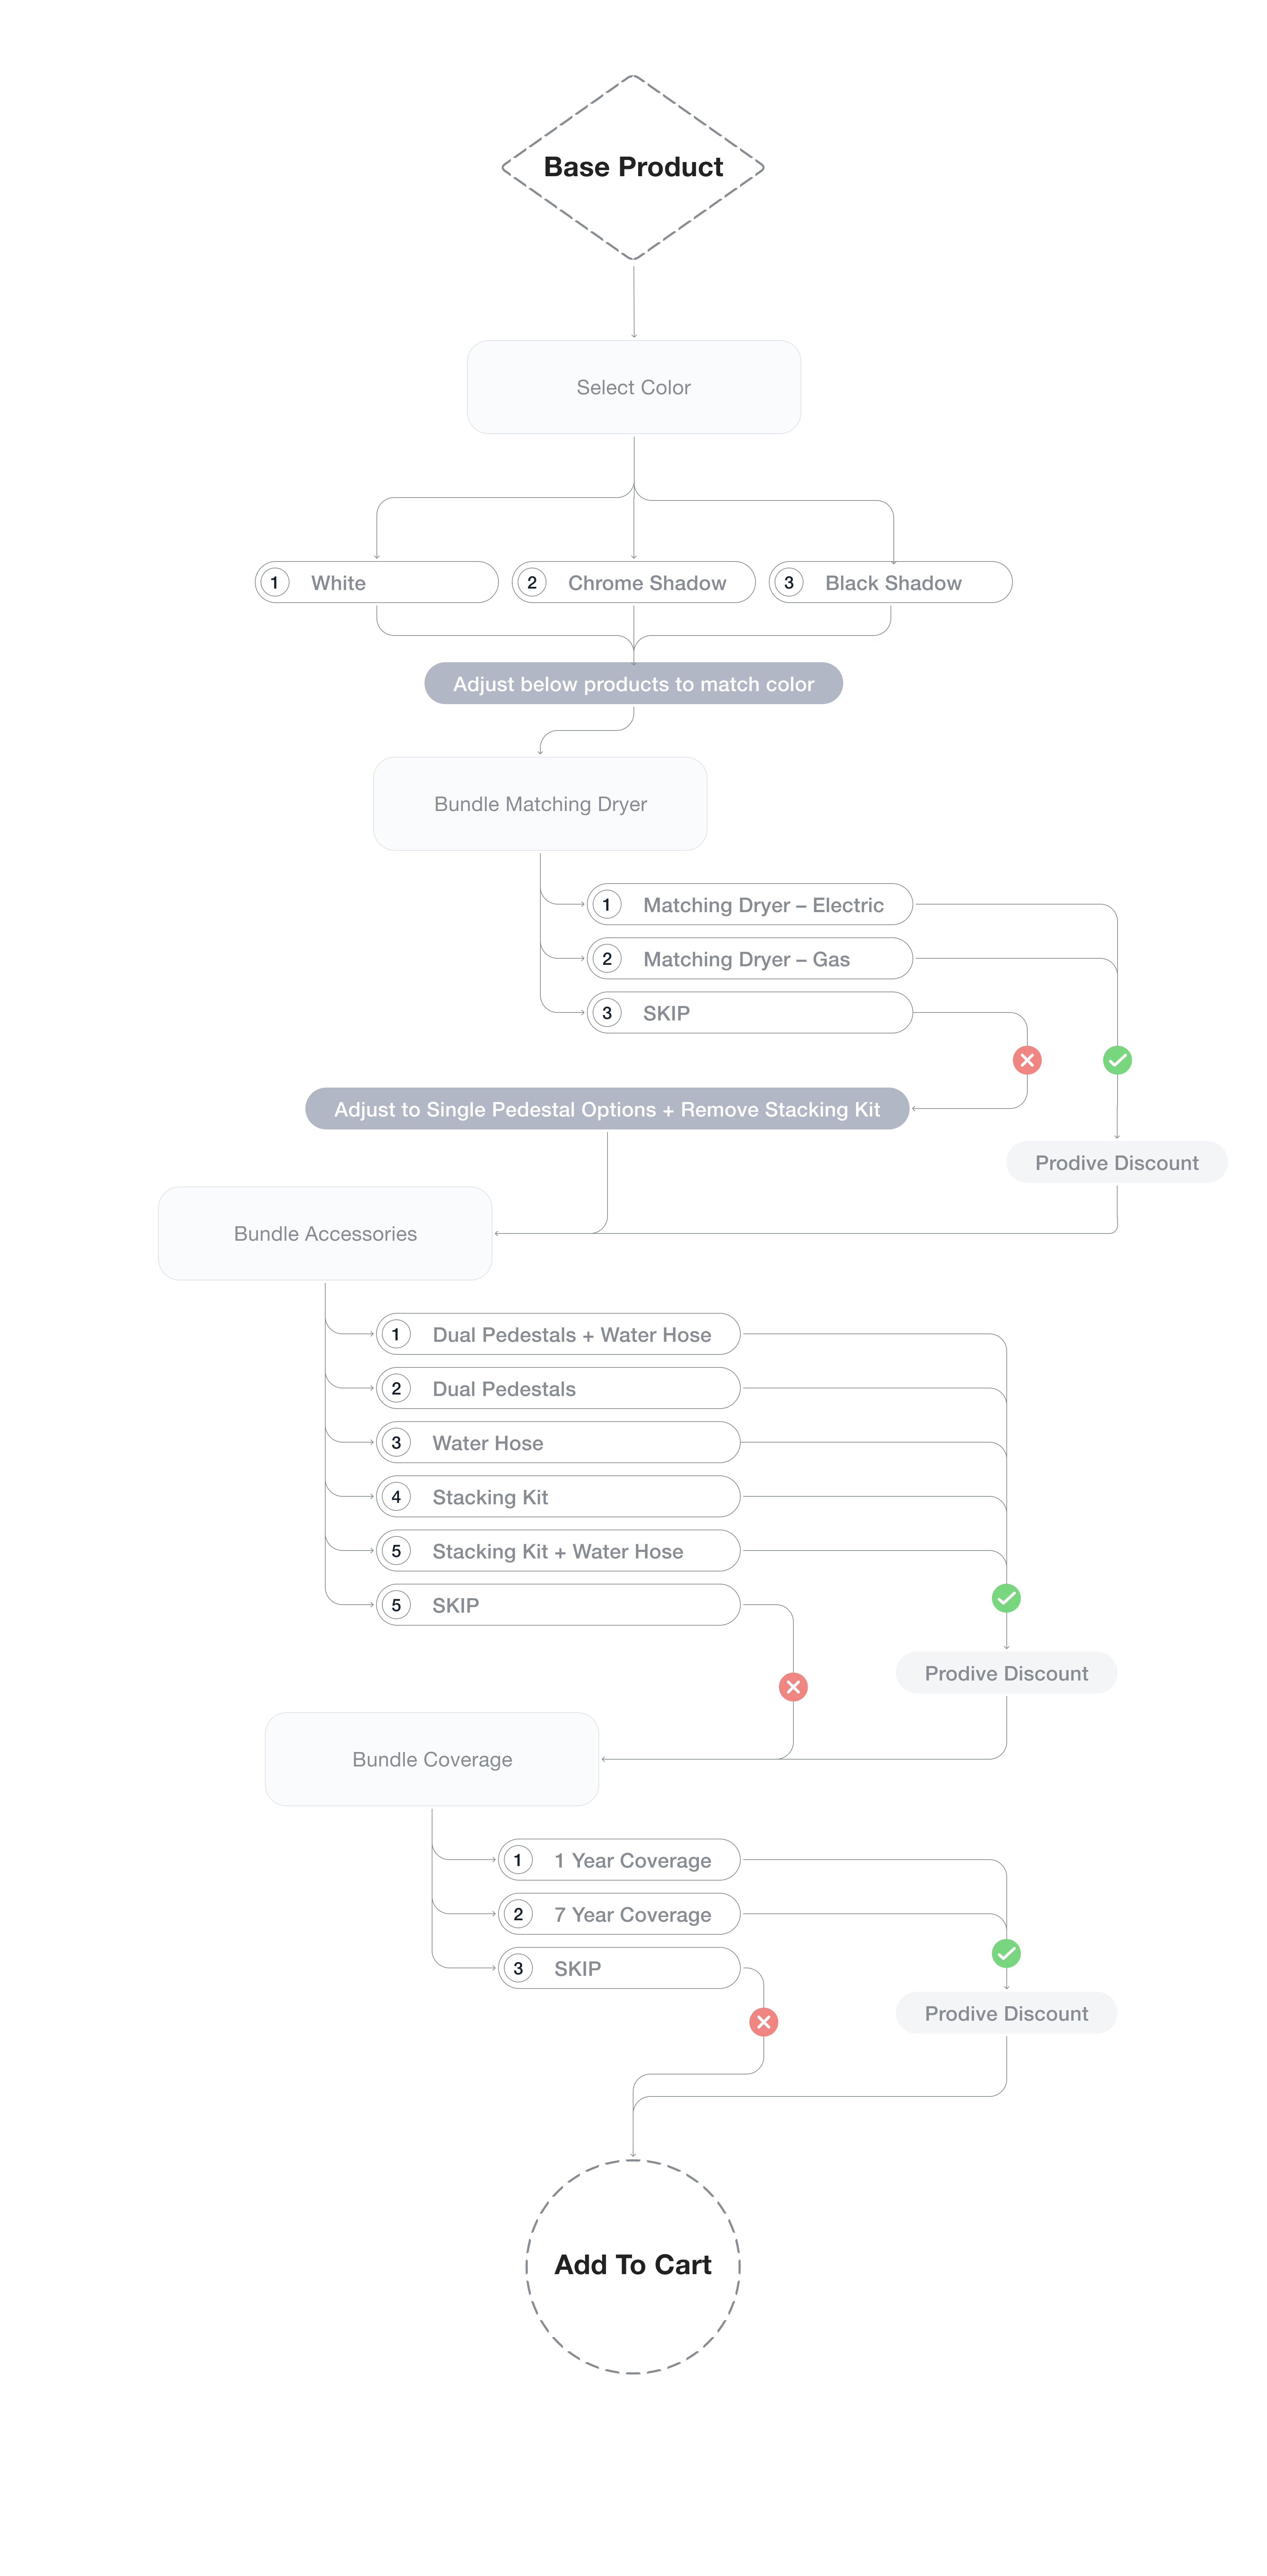Screen dimensions: 1267x2576
Task: Select the 7 Year Coverage item
Action: (619, 1914)
